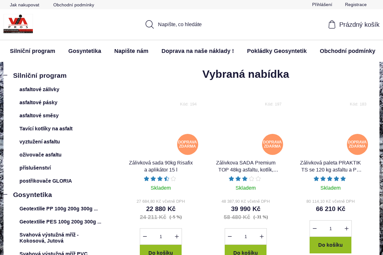Viewport: 383px width, 255px height.
Task: Decrease quantity for Zálivková paleta PRAKTIK
Action: click(315, 229)
